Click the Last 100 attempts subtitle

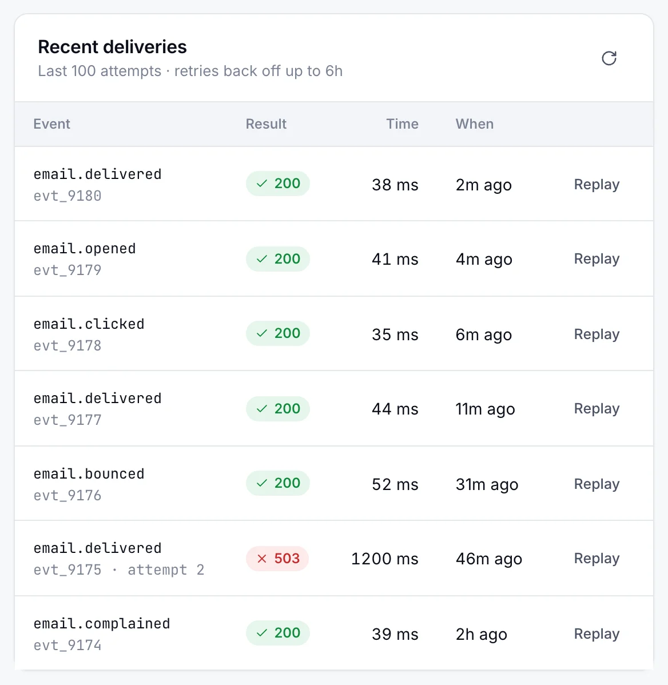[x=190, y=71]
